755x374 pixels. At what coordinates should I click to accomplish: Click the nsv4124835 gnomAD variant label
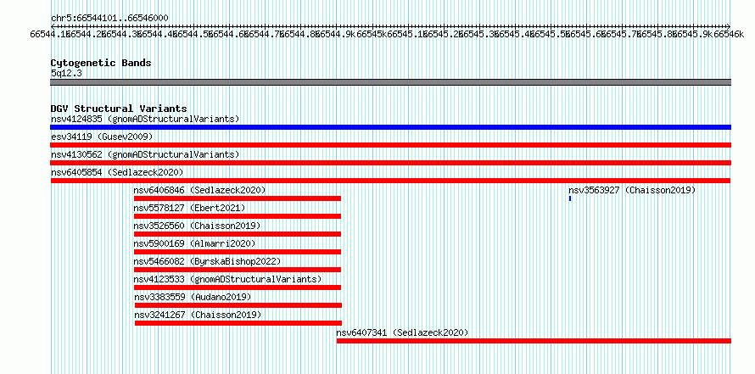pos(145,119)
